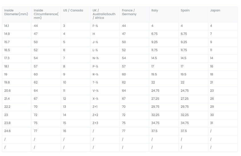Select the 19.8 inside diameter cell
Viewport: 241px width, 156px height.
pos(7,83)
